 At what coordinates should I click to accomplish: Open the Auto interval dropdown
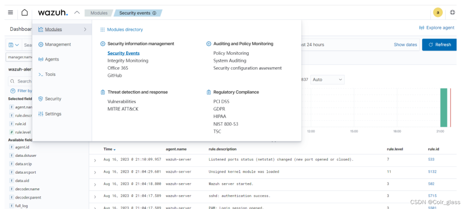coord(327,80)
